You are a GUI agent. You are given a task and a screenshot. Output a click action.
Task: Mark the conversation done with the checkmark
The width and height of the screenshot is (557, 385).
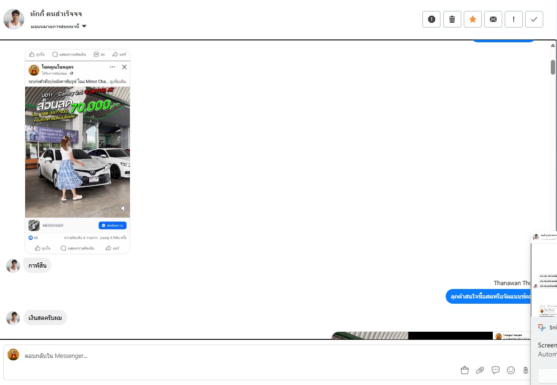(534, 19)
